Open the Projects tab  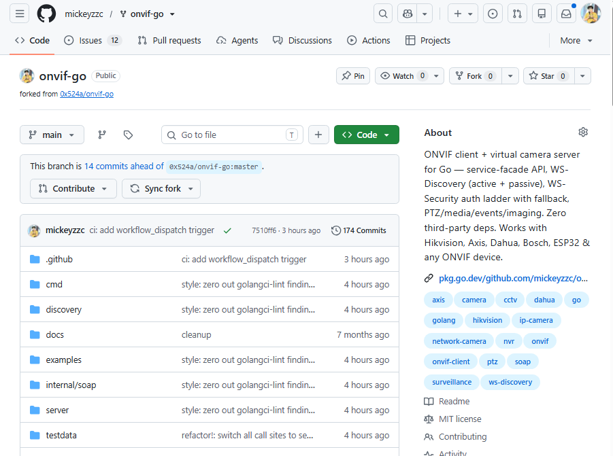click(428, 41)
